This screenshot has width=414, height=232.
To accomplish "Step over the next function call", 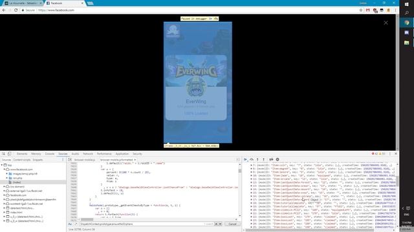I will (252, 159).
